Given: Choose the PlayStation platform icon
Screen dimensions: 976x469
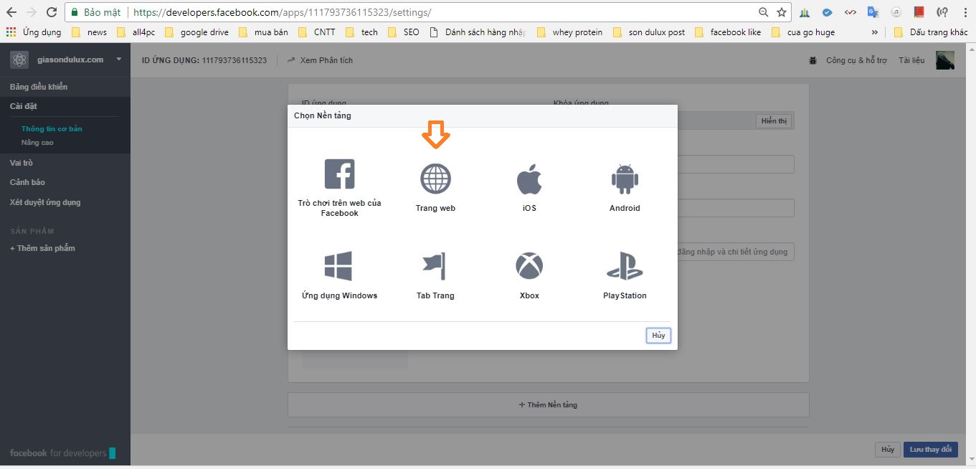Looking at the screenshot, I should point(625,266).
